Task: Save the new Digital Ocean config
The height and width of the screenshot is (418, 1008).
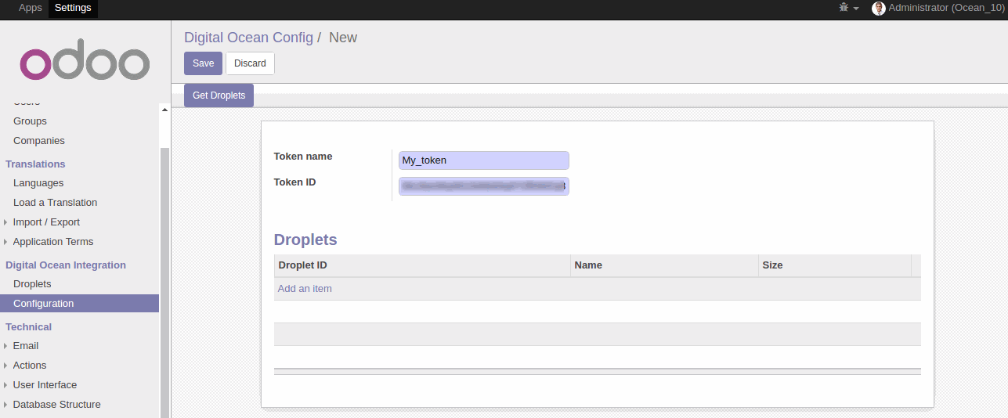Action: click(203, 63)
